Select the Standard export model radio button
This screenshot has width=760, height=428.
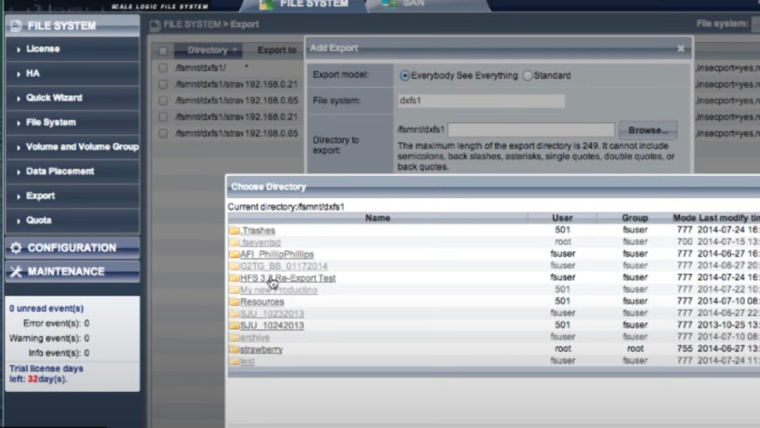pyautogui.click(x=528, y=75)
